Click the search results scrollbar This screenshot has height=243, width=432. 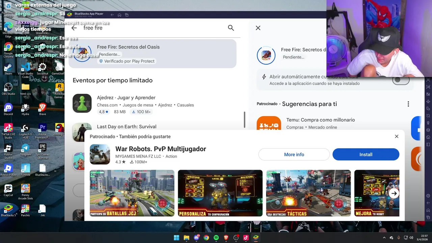point(244,120)
